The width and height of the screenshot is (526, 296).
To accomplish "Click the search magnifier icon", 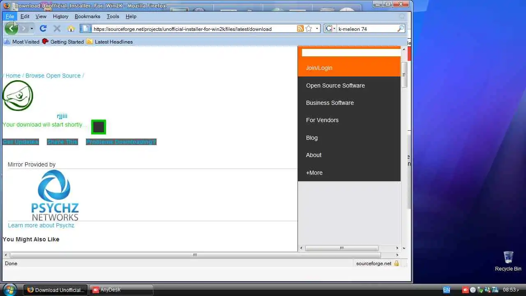I will point(401,29).
